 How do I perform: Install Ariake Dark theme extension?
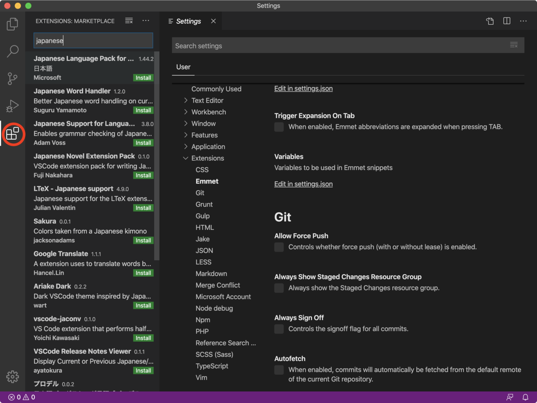tap(143, 305)
